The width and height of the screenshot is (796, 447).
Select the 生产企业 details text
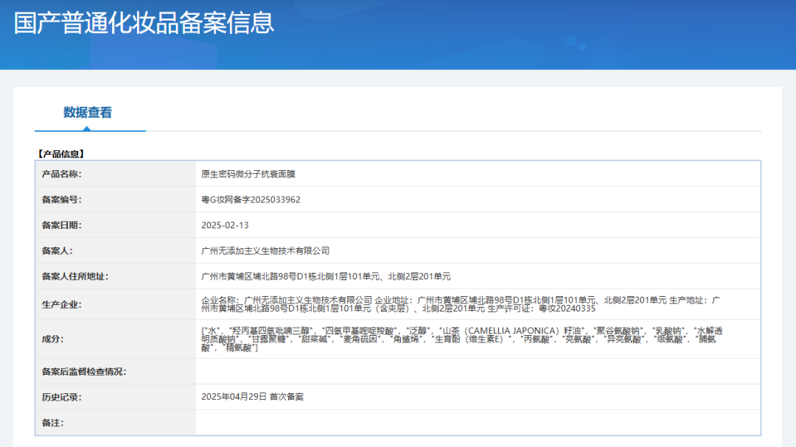click(461, 304)
